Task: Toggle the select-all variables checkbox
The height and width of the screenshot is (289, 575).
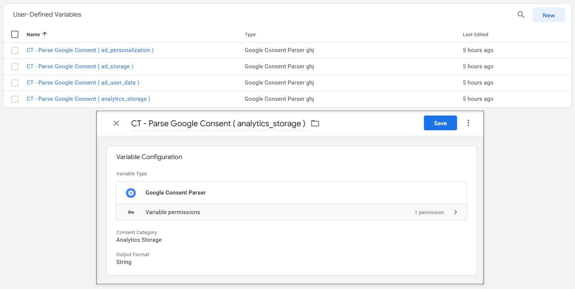Action: 15,34
